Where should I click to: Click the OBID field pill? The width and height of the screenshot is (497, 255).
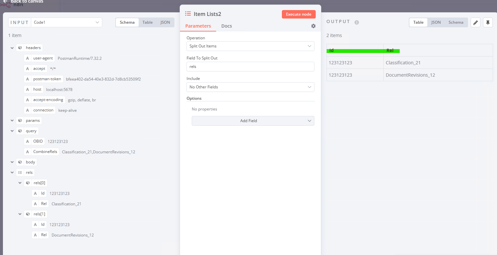(x=35, y=141)
